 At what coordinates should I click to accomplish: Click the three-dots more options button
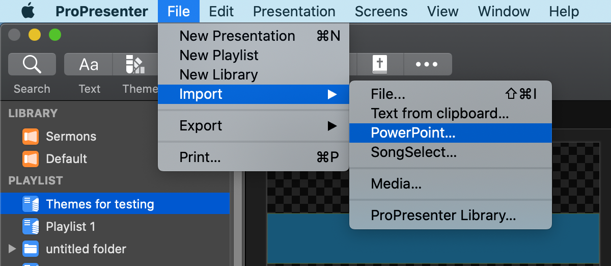point(427,65)
